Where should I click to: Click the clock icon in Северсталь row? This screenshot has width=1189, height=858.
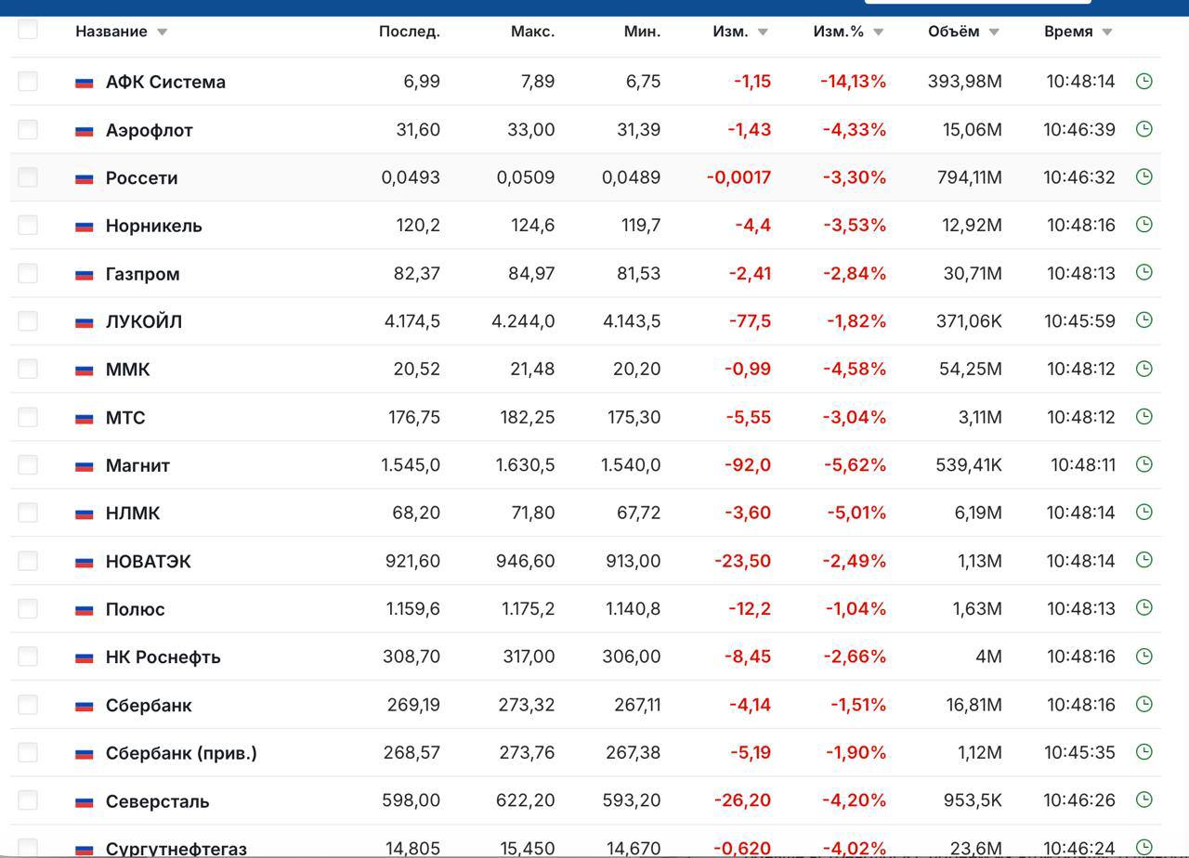coord(1144,799)
